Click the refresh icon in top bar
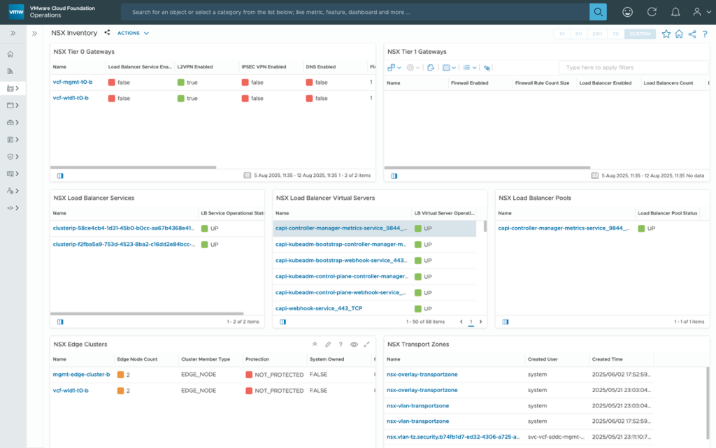This screenshot has width=716, height=448. coord(652,12)
